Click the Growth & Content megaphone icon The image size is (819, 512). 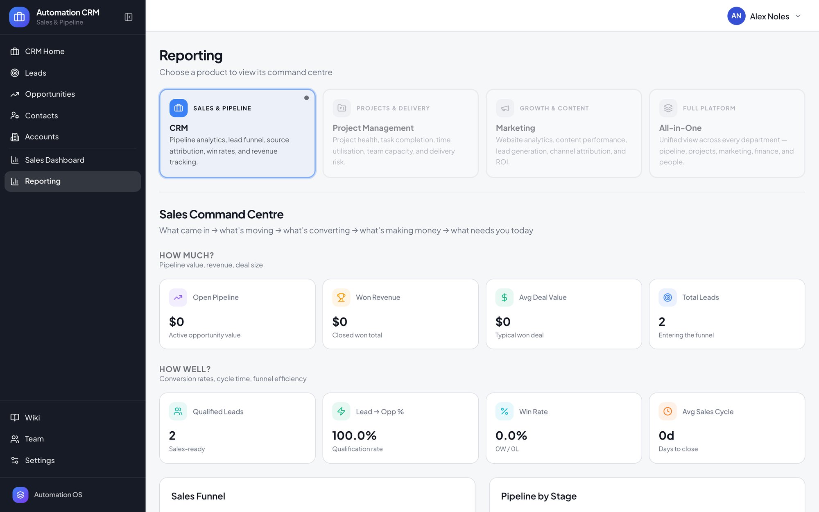(x=505, y=108)
